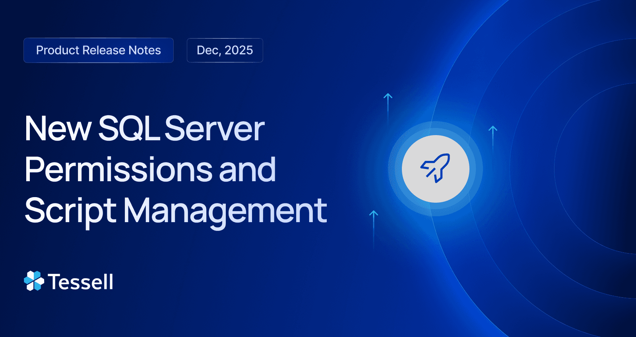
Task: Click the Dec, 2025 date badge
Action: [225, 50]
